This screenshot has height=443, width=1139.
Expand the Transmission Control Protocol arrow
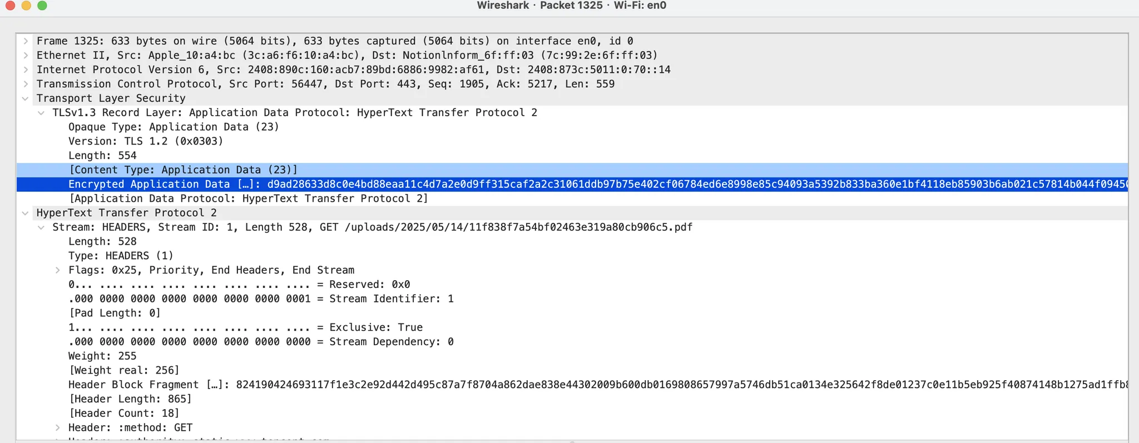coord(26,84)
